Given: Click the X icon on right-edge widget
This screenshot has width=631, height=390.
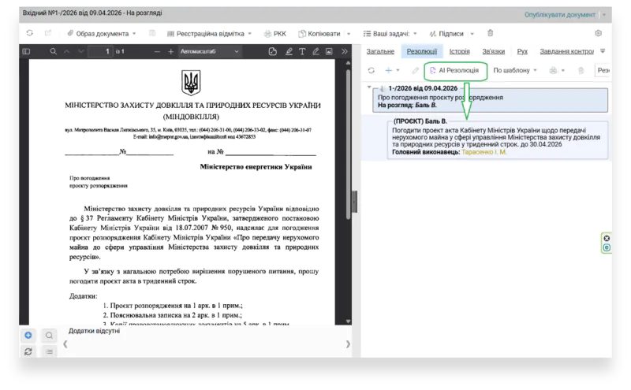Looking at the screenshot, I should [x=607, y=239].
